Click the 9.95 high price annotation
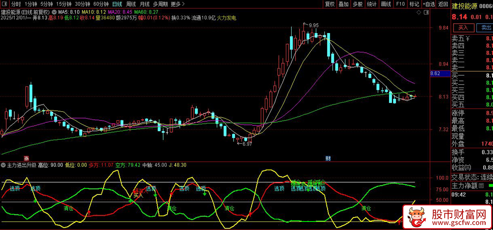The width and height of the screenshot is (493, 230). tap(313, 26)
